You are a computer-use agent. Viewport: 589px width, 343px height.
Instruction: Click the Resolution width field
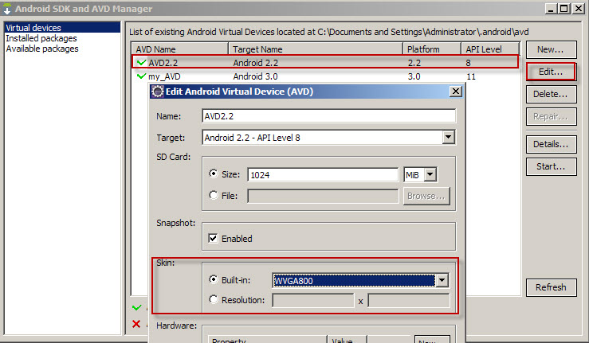(313, 300)
